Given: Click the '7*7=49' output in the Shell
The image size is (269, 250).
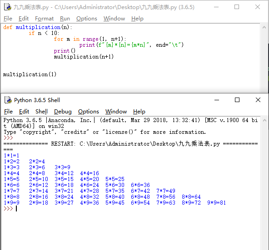Looking at the screenshot, I should pos(166,191).
